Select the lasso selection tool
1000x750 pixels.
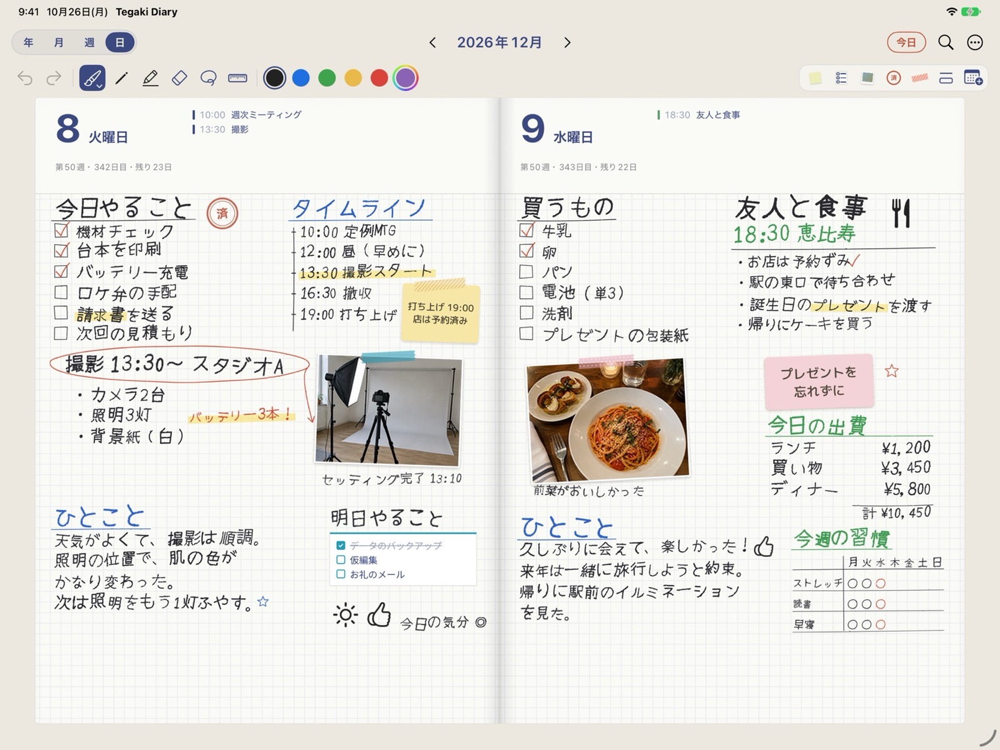click(x=208, y=78)
